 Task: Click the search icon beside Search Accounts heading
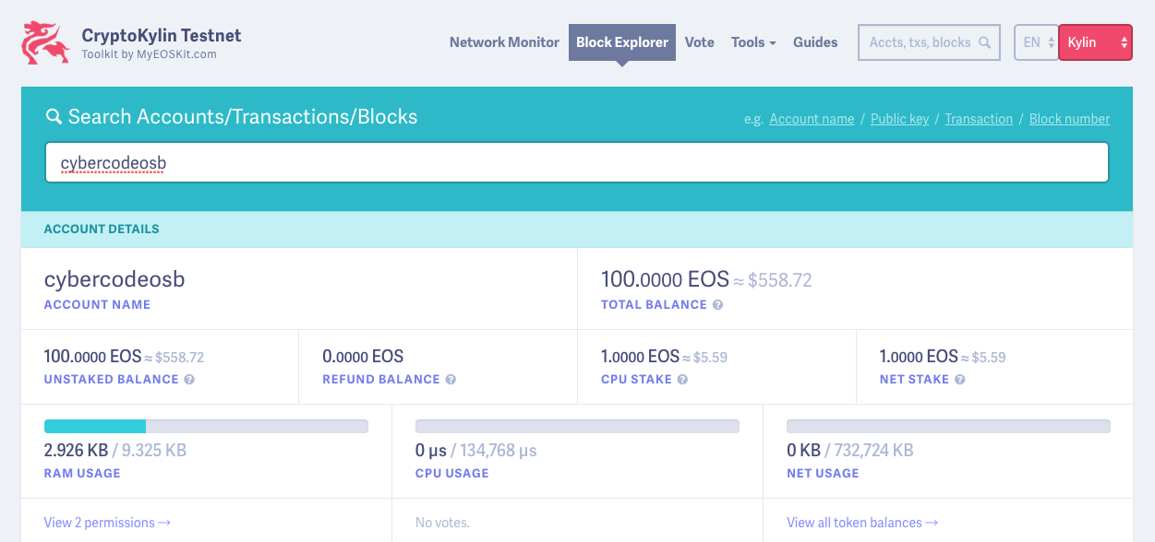point(54,117)
